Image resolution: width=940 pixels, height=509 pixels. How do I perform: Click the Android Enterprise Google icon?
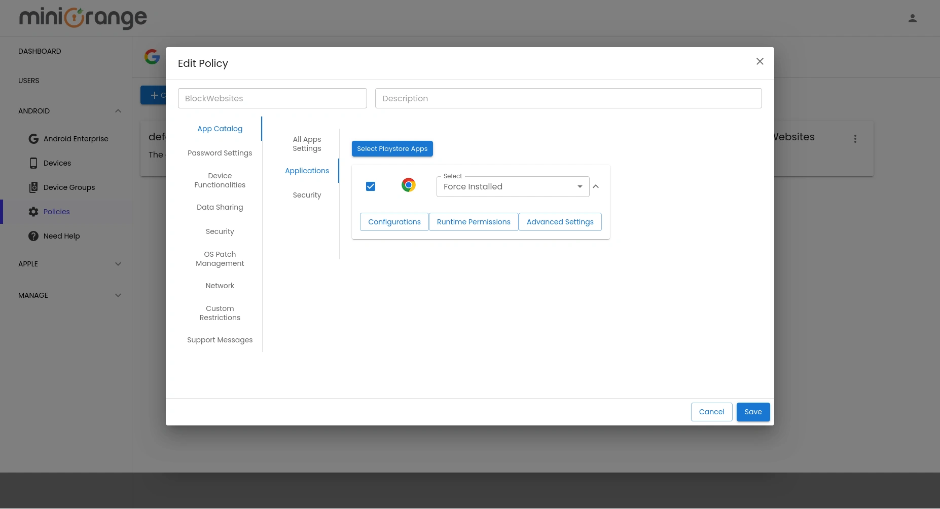coord(33,139)
